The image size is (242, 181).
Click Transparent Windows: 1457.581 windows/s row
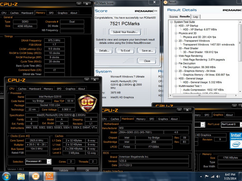(209, 44)
